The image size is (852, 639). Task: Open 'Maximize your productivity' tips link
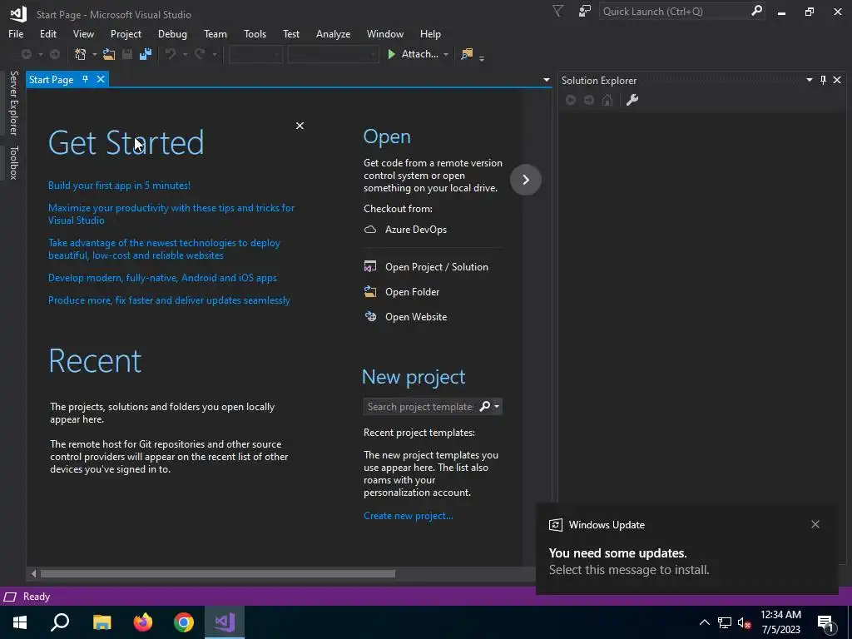pos(171,214)
